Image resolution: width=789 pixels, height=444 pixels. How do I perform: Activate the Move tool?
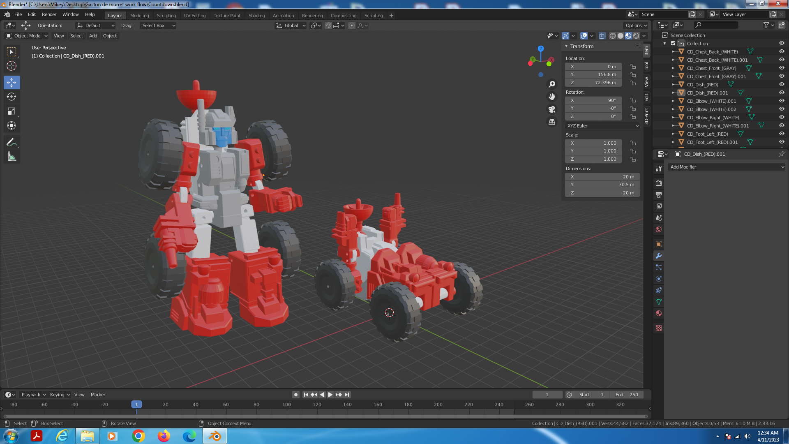pyautogui.click(x=12, y=83)
